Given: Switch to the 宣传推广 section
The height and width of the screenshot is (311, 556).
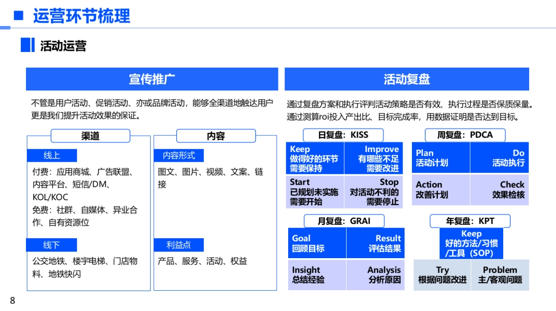Looking at the screenshot, I should (152, 79).
